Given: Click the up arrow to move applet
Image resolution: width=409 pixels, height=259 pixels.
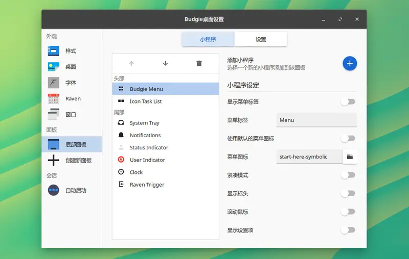Looking at the screenshot, I should coord(131,64).
